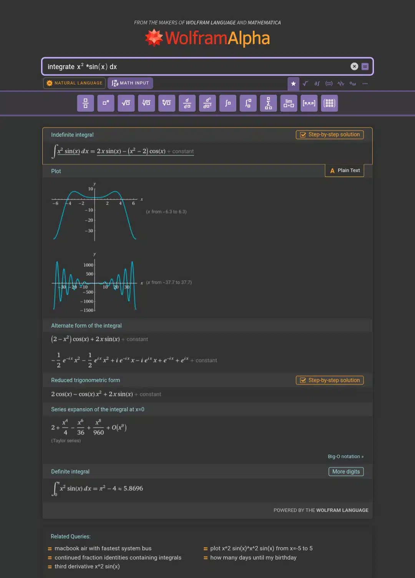415x578 pixels.
Task: Insert a fraction template
Action: coord(85,103)
